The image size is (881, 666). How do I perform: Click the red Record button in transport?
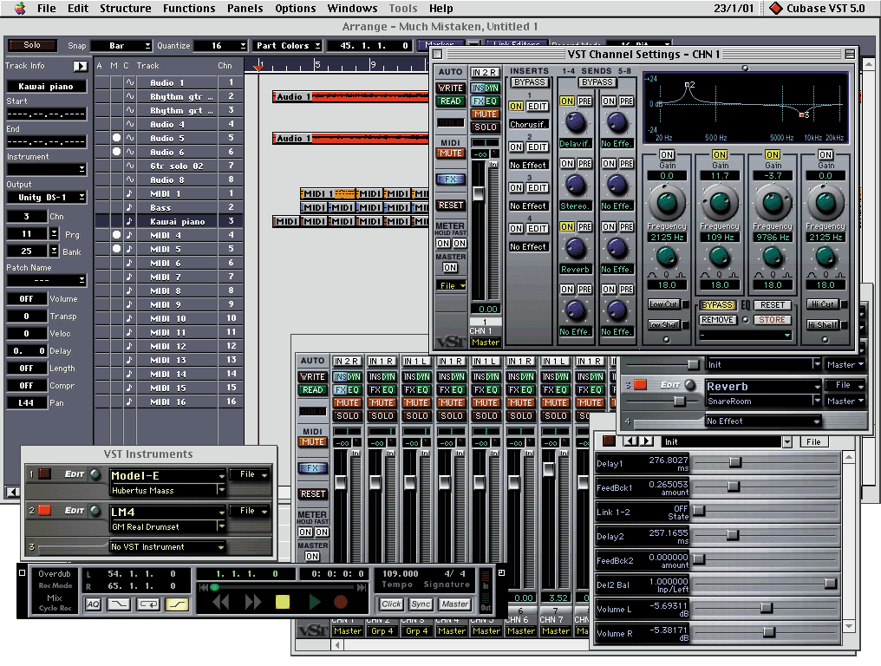341,601
